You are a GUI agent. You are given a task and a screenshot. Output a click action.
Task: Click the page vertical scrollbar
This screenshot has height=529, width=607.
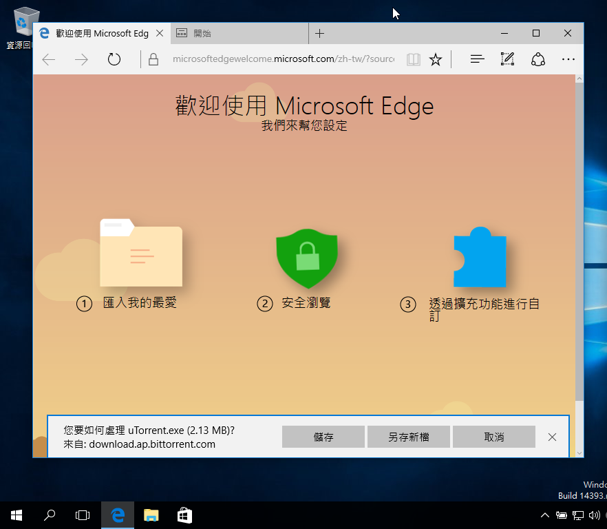click(x=579, y=242)
